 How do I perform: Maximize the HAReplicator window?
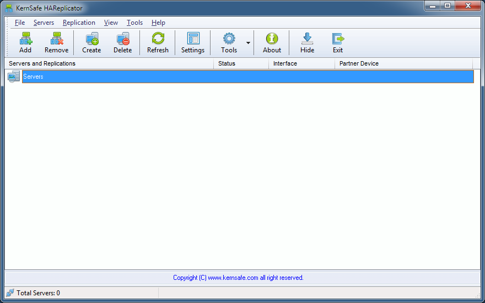pyautogui.click(x=448, y=6)
